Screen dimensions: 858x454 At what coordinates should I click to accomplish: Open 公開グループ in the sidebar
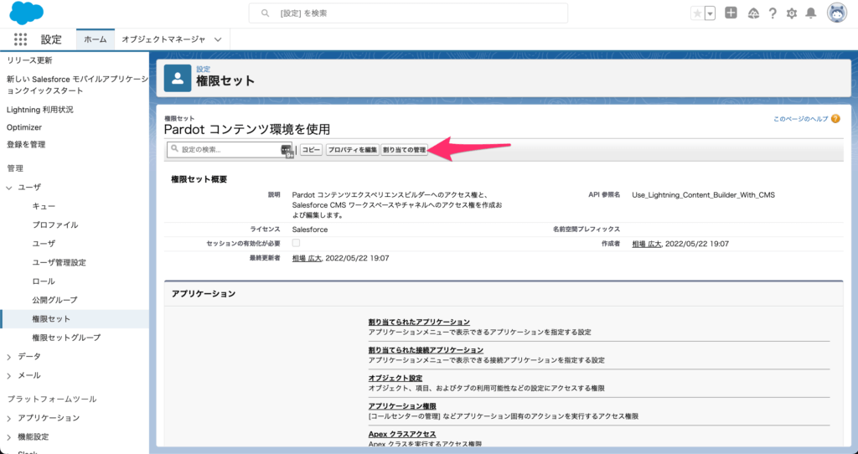click(x=54, y=300)
